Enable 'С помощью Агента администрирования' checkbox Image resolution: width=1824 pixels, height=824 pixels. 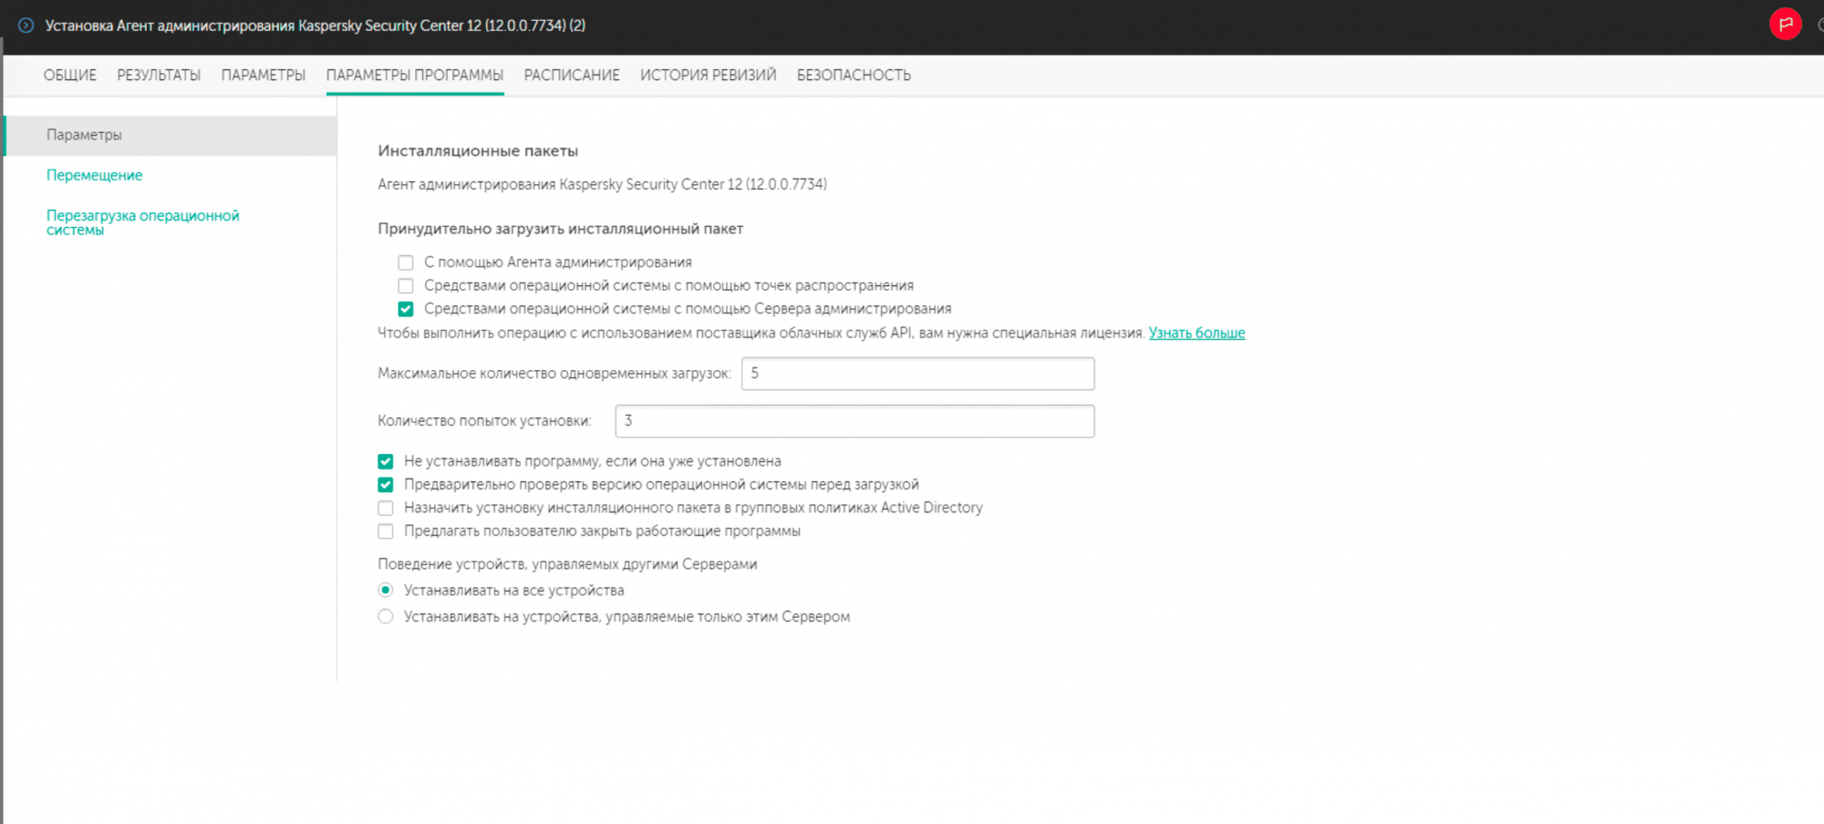click(406, 263)
